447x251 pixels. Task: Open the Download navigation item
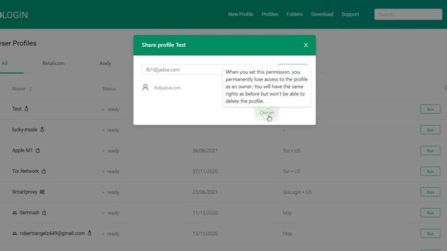point(322,14)
